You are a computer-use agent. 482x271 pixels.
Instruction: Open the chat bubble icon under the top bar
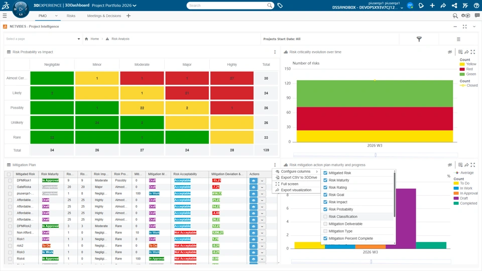[477, 16]
